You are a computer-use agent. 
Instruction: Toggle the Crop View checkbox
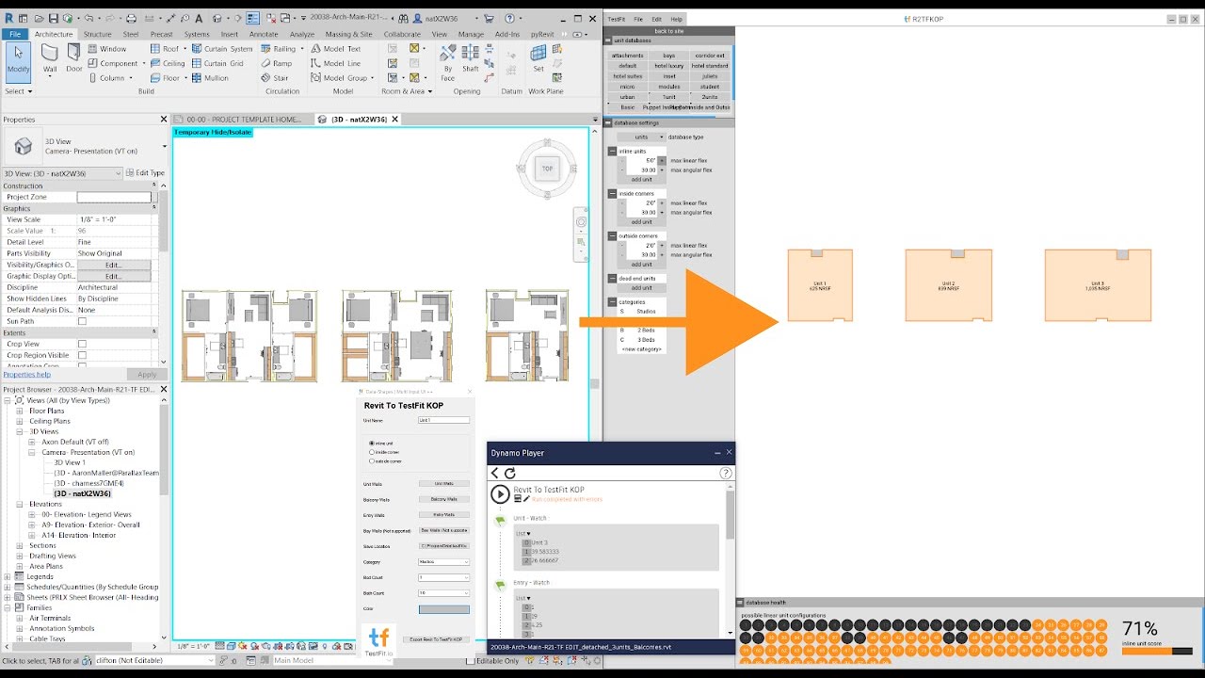coord(82,344)
